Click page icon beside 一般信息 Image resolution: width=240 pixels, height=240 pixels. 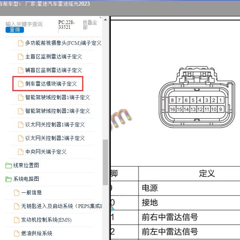click(16, 193)
